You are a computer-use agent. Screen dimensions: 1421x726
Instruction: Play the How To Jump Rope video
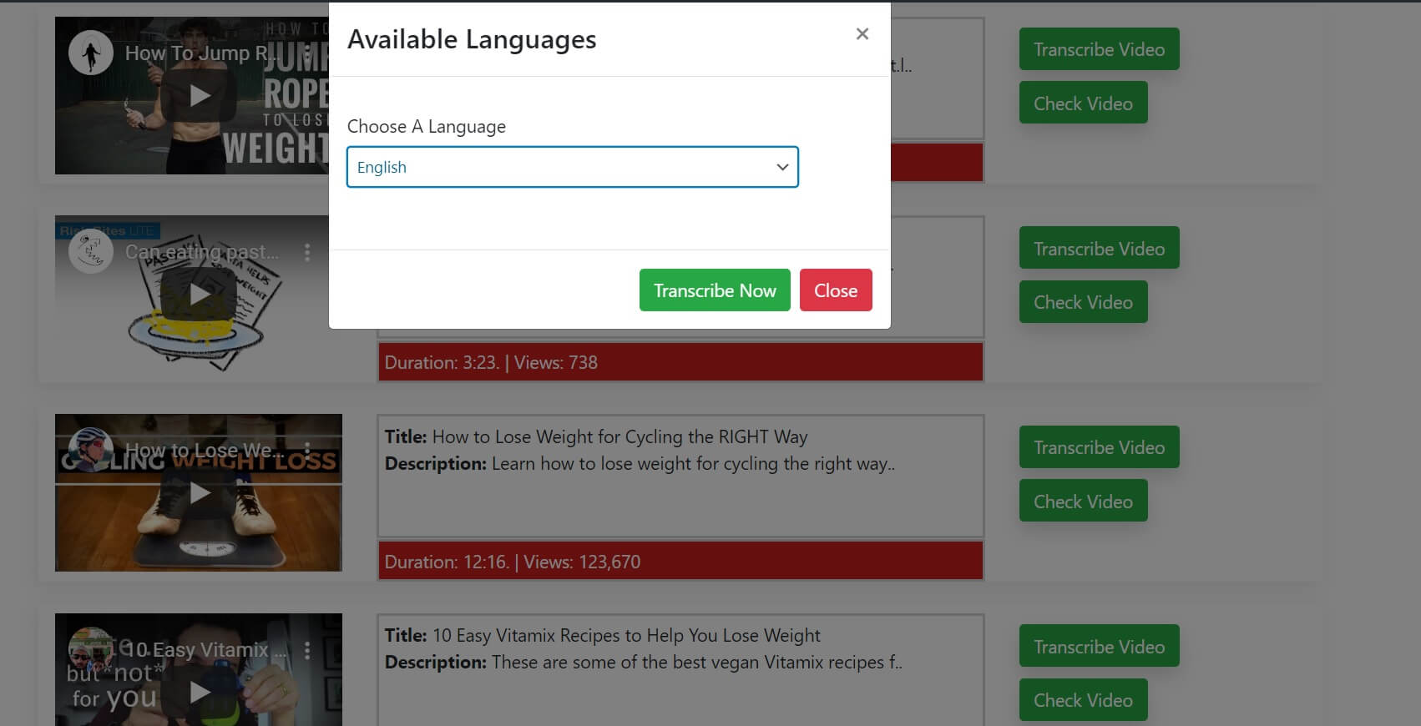[x=199, y=96]
